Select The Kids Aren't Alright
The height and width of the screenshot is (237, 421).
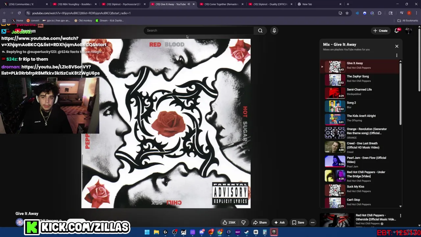[x=360, y=119]
